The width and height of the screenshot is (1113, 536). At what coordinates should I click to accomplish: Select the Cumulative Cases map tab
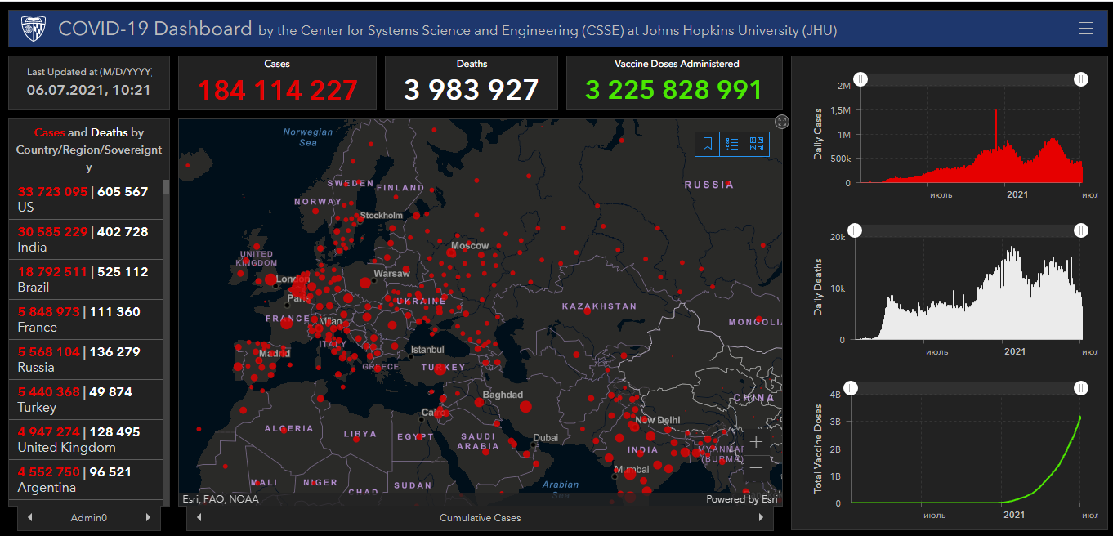tap(480, 517)
